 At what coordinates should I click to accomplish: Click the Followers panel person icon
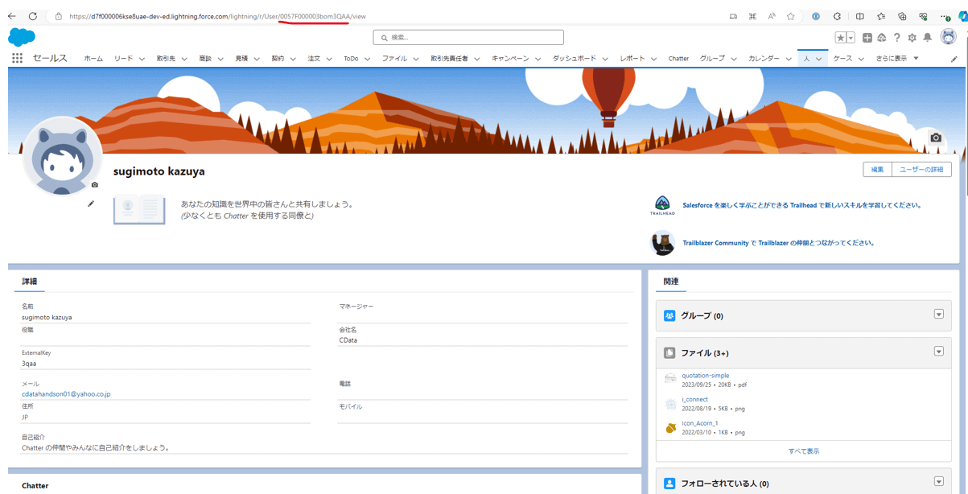point(669,484)
